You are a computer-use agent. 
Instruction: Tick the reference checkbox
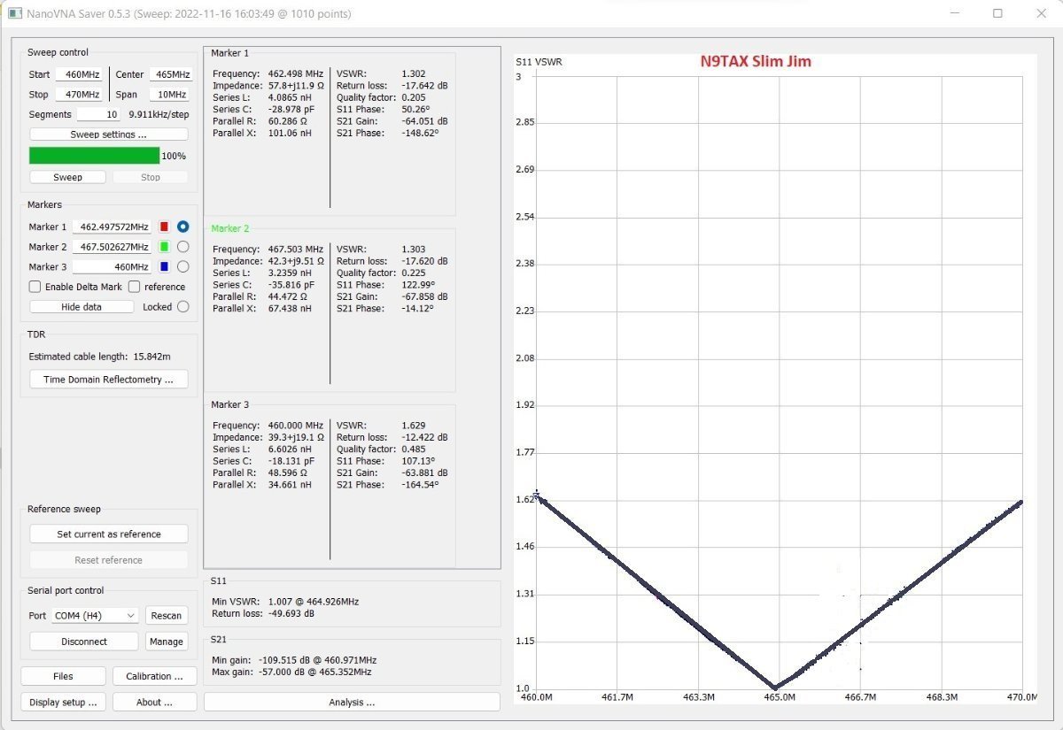click(135, 287)
